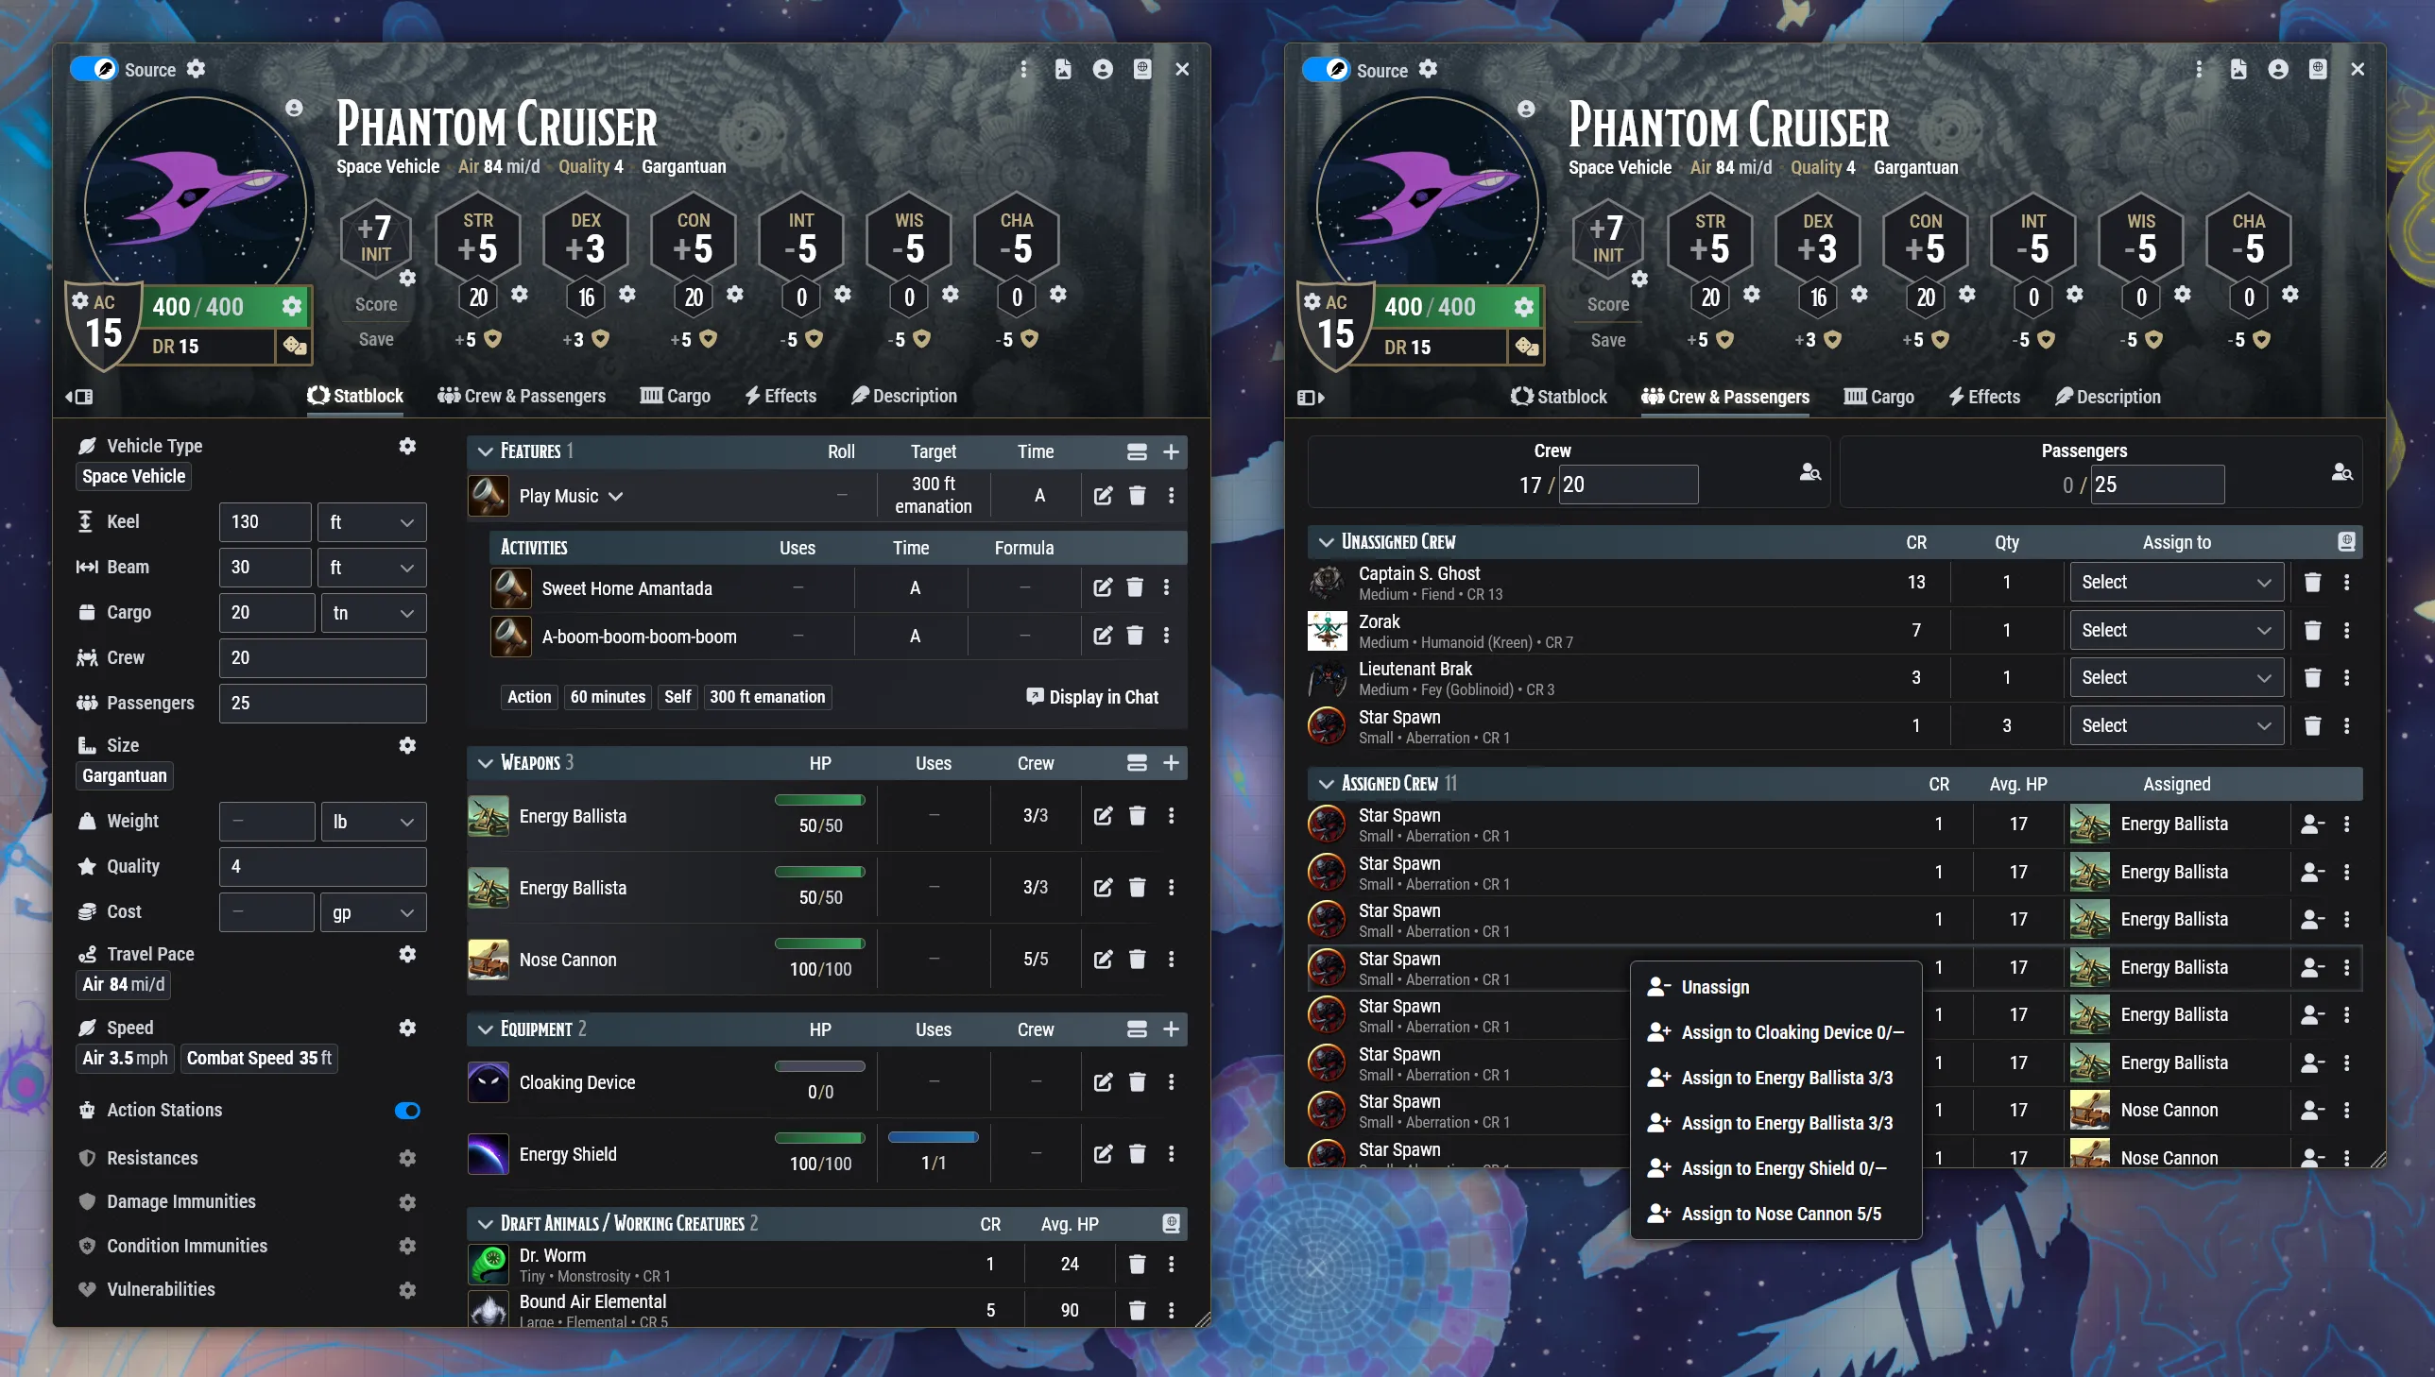The image size is (2435, 1377).
Task: Open Effects tab in left window
Action: tap(780, 397)
